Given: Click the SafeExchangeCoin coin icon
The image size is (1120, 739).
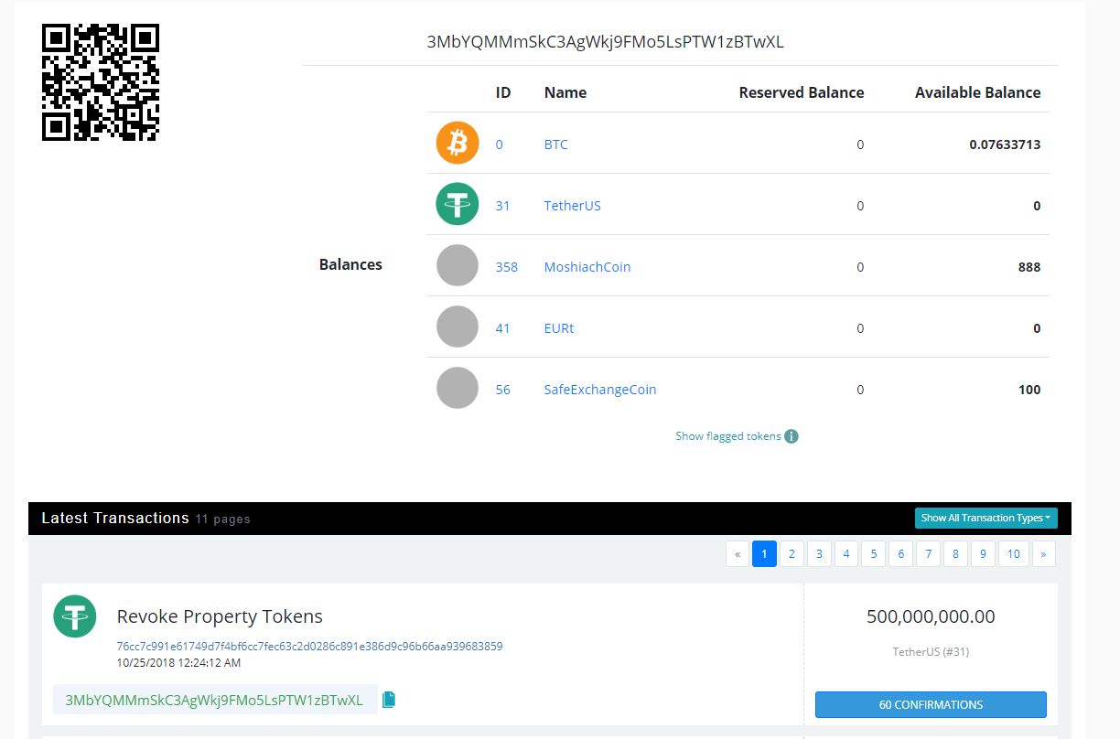Looking at the screenshot, I should pos(456,387).
